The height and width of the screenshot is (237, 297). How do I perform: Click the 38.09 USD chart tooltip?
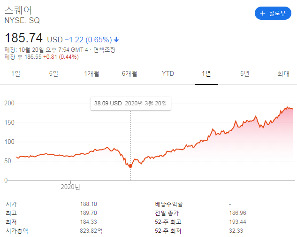pos(131,103)
